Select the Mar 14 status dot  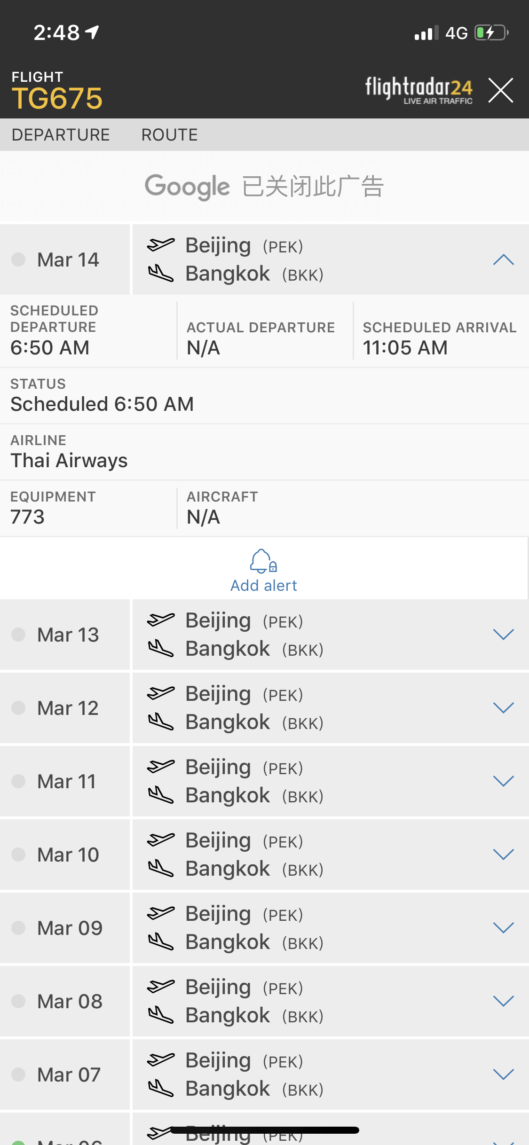[18, 259]
